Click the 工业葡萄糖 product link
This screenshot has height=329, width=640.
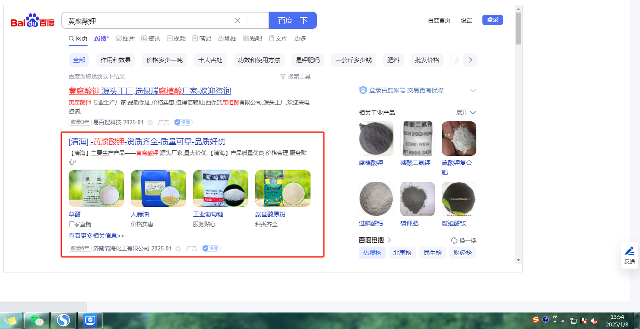tap(208, 214)
